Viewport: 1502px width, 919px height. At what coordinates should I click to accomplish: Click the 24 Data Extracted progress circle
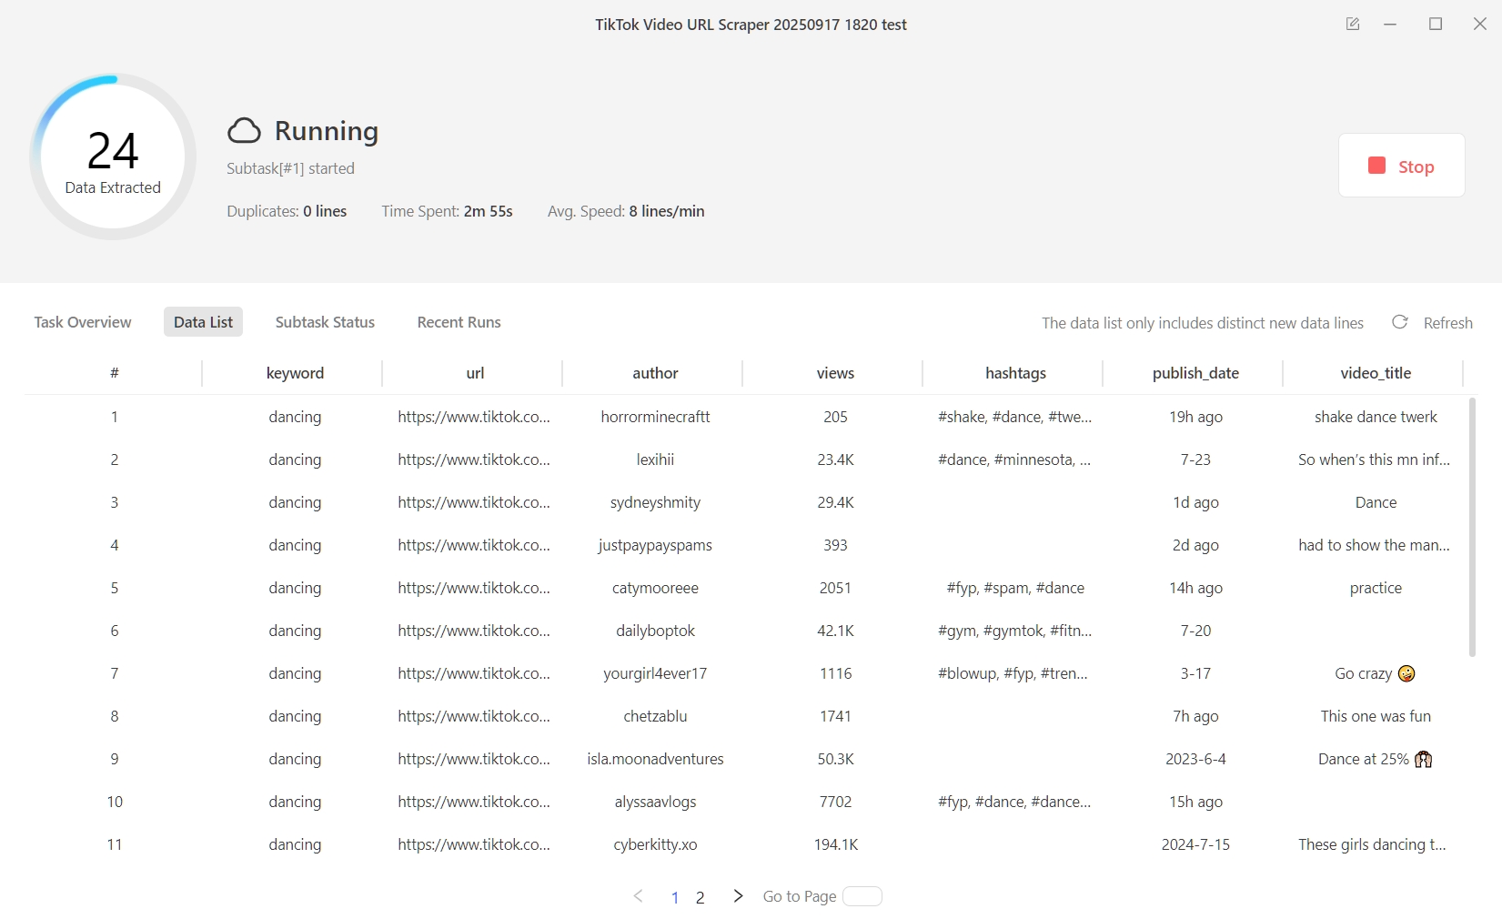pyautogui.click(x=111, y=156)
